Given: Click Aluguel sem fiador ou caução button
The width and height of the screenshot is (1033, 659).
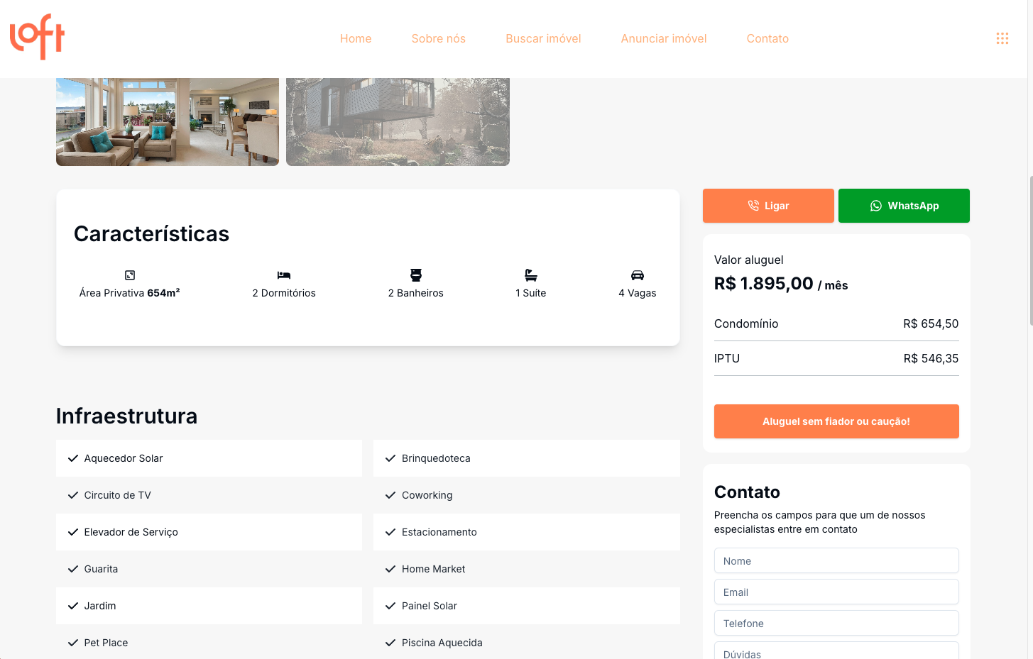Looking at the screenshot, I should tap(836, 421).
